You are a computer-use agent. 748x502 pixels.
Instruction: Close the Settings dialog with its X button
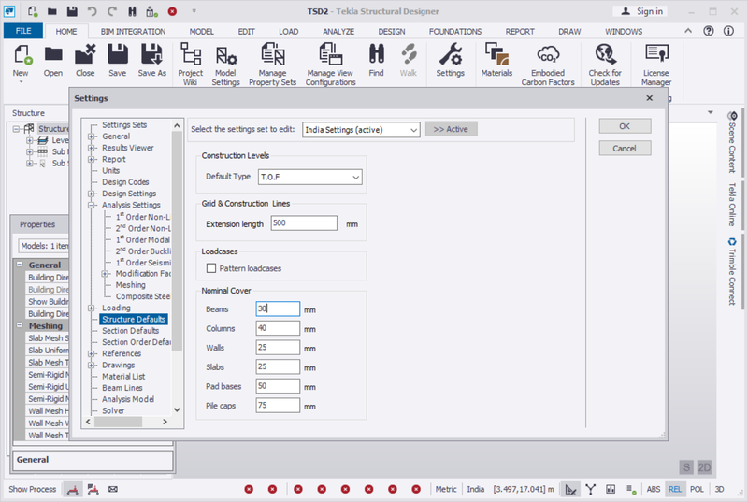tap(649, 98)
